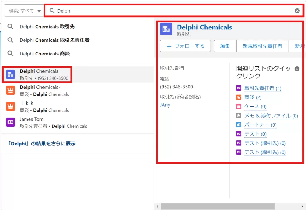Open ケース (0) quick link
This screenshot has height=210, width=306.
[255, 107]
